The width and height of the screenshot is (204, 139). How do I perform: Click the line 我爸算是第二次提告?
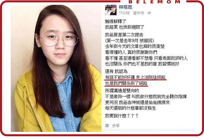click(124, 35)
